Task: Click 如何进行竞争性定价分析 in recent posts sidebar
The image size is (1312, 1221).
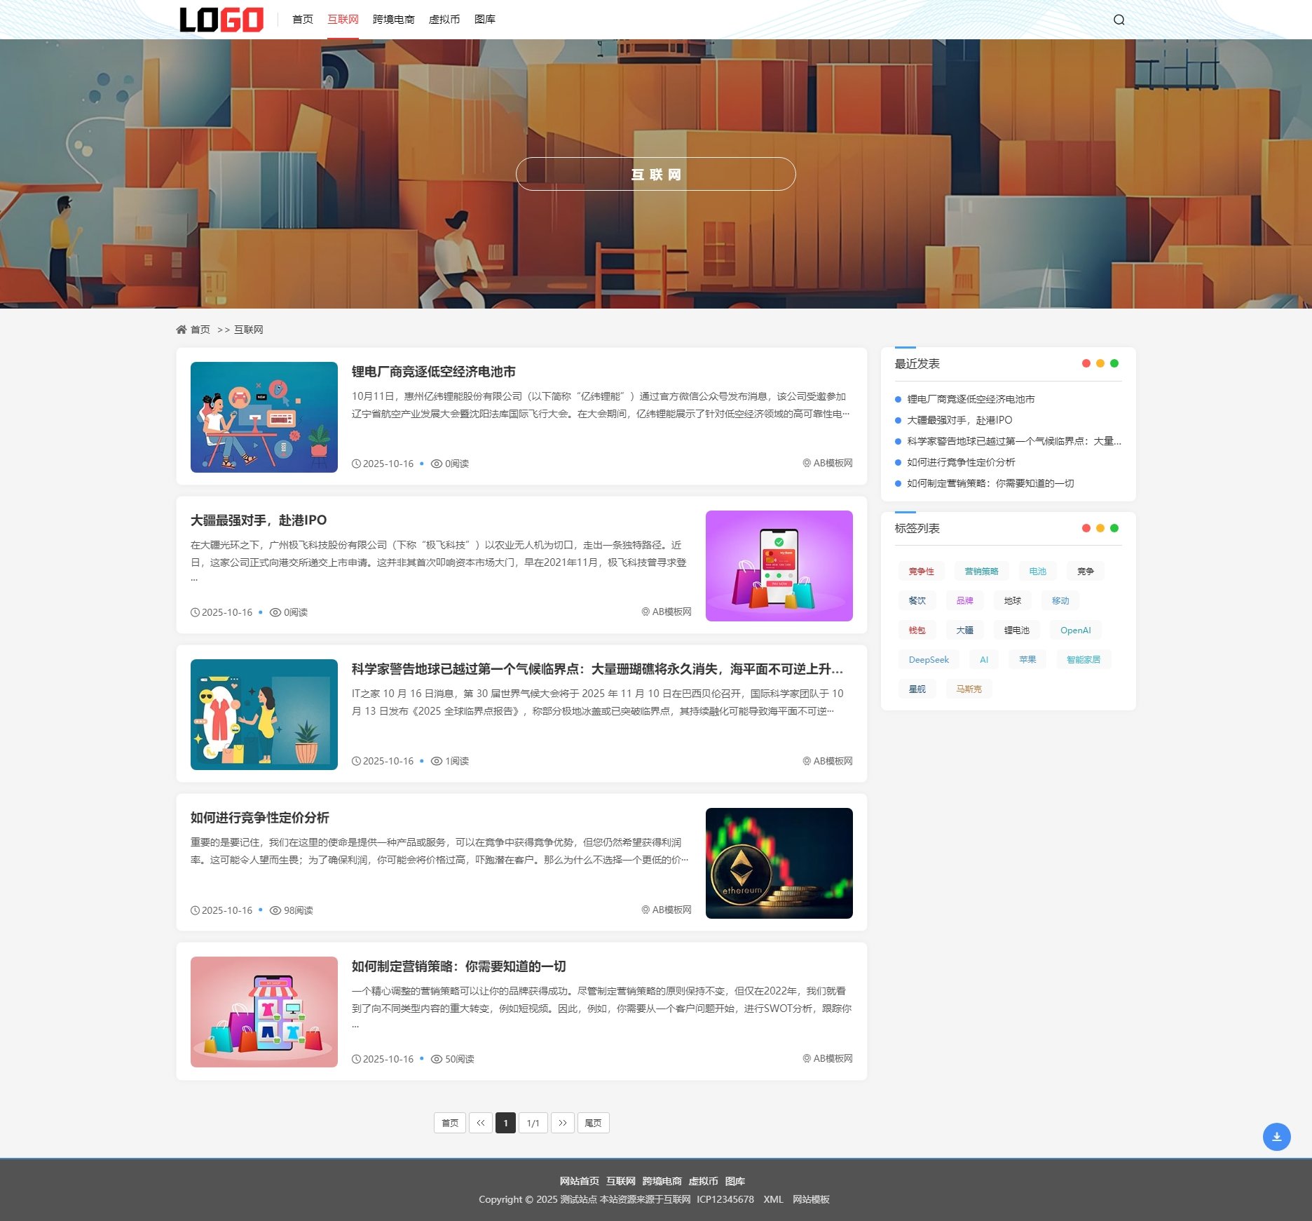Action: click(x=960, y=462)
